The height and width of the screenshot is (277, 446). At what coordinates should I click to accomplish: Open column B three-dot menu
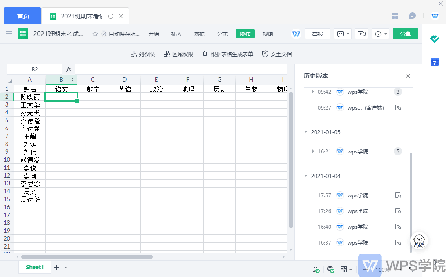pos(73,80)
